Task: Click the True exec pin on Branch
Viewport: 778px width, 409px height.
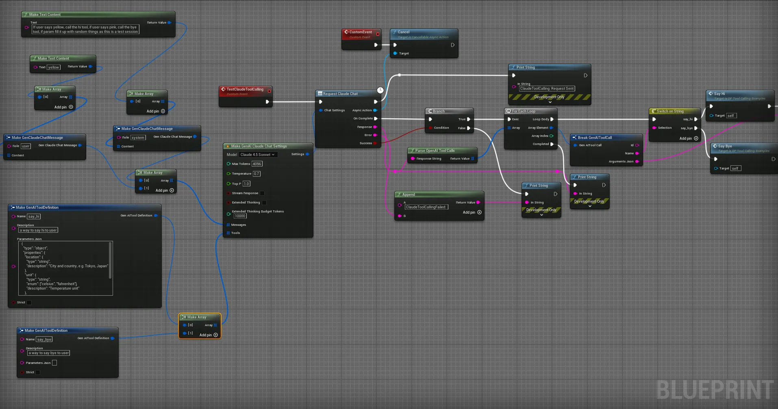Action: [x=468, y=119]
